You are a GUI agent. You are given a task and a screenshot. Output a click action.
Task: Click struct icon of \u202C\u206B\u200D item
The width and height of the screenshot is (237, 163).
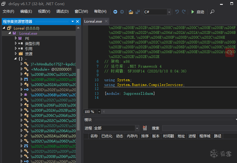click(x=26, y=146)
